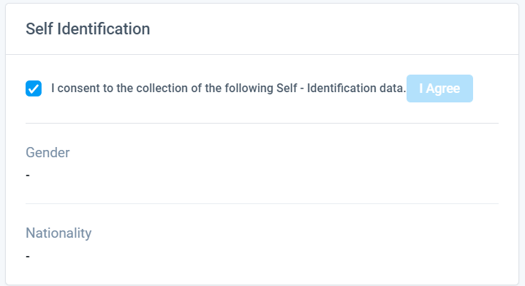This screenshot has height=286, width=525.
Task: Click the divider line below the consent row
Action: pos(262,123)
